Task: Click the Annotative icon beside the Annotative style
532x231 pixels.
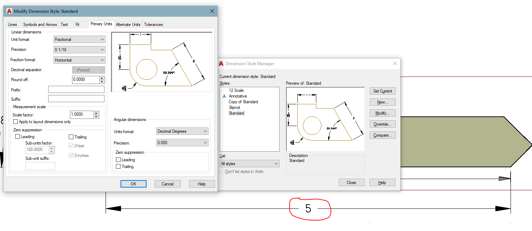Action: (x=224, y=96)
